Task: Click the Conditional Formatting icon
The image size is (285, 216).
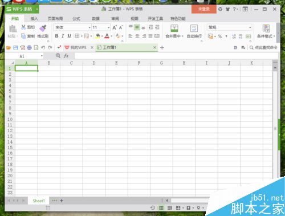Action: point(266,28)
